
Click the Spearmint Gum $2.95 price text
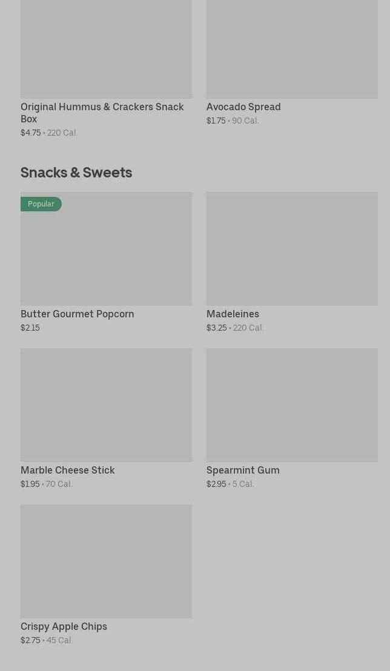tap(216, 484)
